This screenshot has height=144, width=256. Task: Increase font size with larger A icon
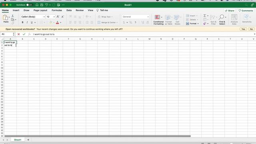58,17
